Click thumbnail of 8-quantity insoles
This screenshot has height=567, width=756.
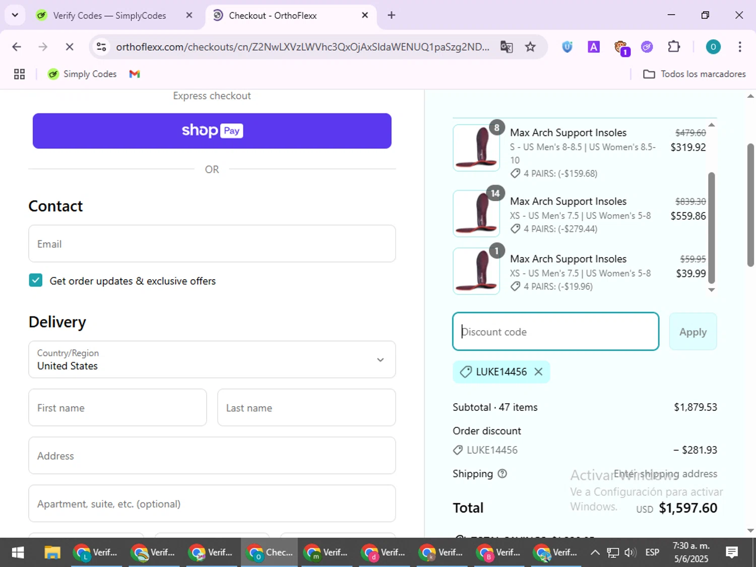[476, 148]
